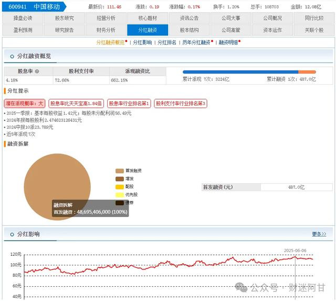This screenshot has height=301, width=336.
Task: Go to 资讯公告 tab
Action: point(189,18)
